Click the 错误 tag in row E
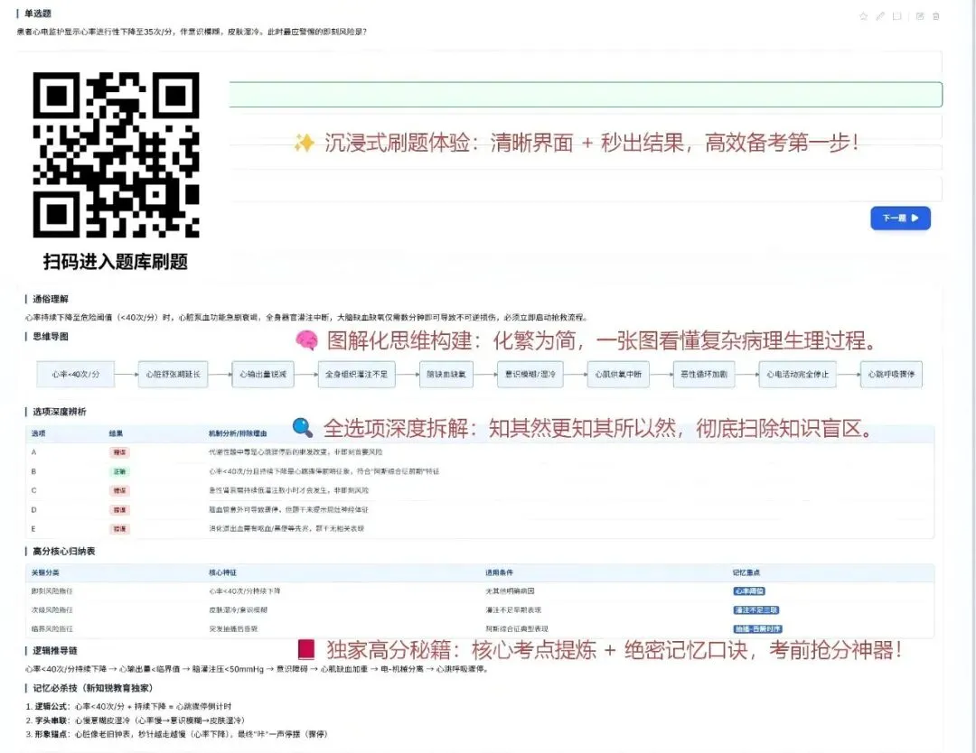This screenshot has height=753, width=976. coord(119,529)
